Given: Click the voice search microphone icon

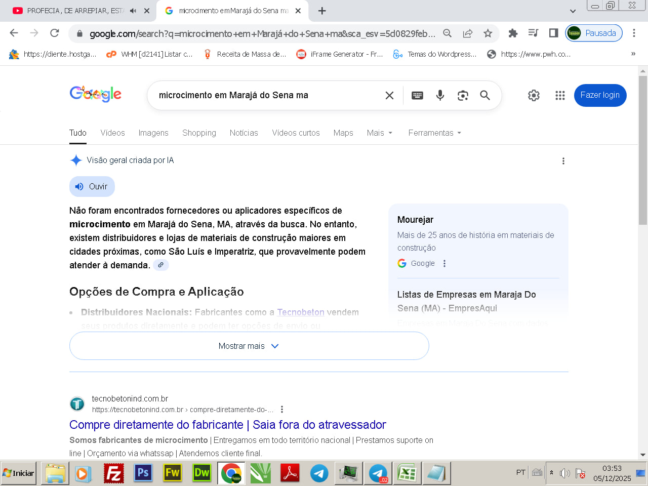Looking at the screenshot, I should [440, 95].
